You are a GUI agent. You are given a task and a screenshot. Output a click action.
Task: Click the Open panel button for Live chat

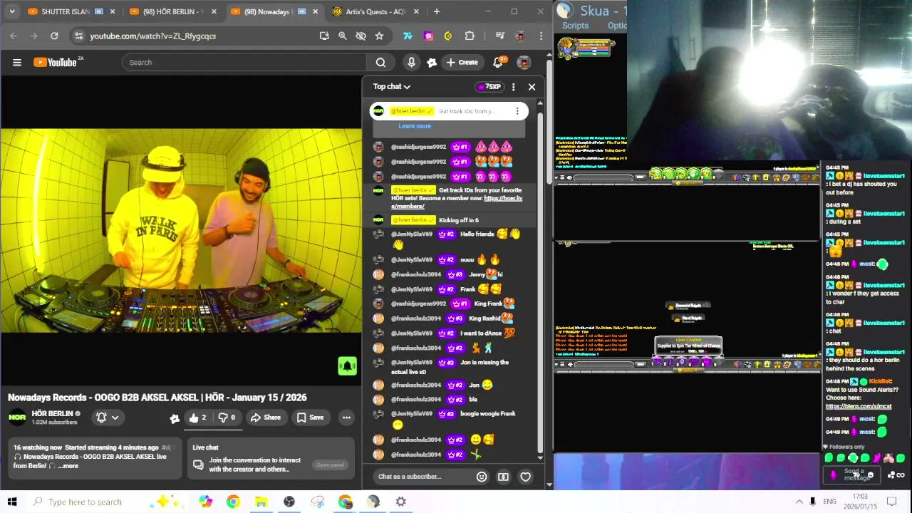pyautogui.click(x=331, y=465)
